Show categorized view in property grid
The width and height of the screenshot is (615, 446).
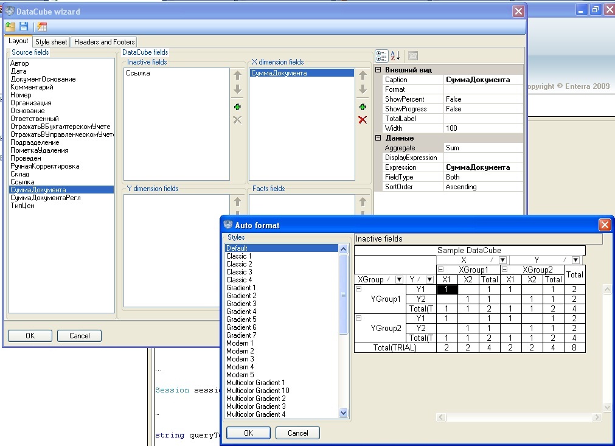(x=381, y=56)
